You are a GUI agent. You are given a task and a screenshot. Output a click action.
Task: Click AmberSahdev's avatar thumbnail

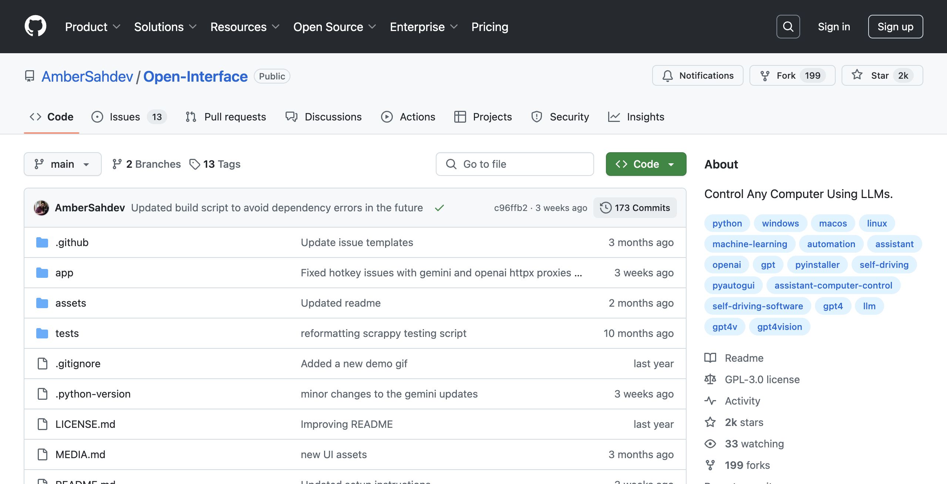click(x=41, y=208)
